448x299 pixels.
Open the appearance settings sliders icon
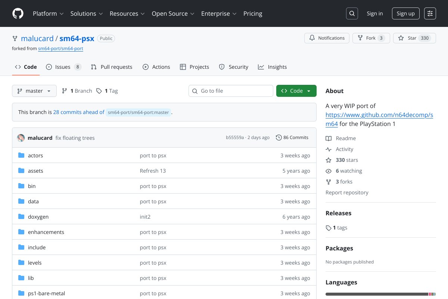click(430, 13)
